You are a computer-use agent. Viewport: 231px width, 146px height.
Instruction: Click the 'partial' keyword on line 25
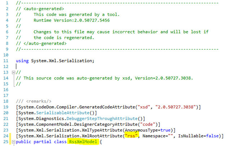[43, 142]
